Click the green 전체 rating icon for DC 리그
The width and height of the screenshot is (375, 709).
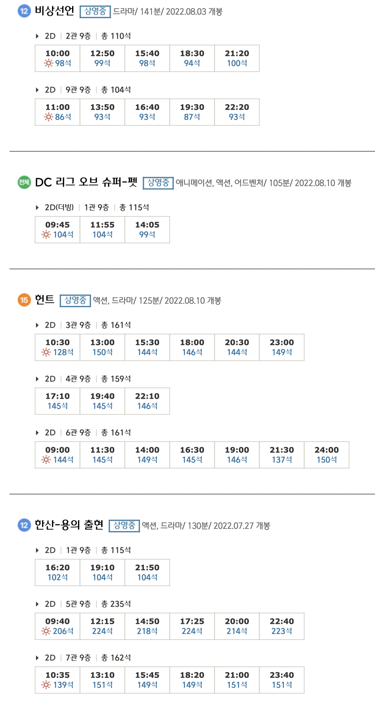pos(24,182)
